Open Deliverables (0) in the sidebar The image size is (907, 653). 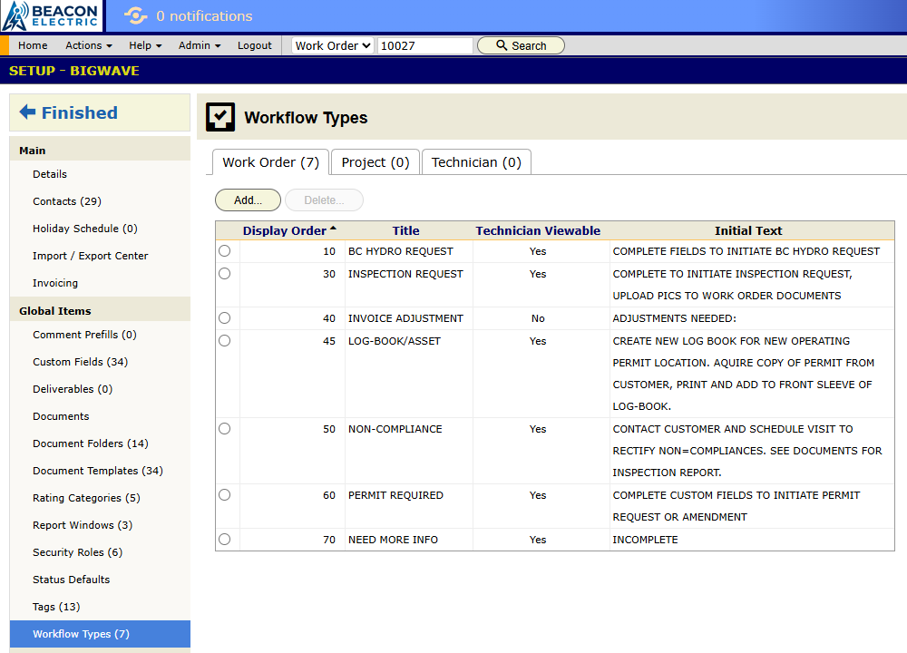click(73, 389)
